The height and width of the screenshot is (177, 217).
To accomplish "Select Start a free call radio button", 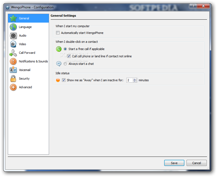I will click(x=65, y=49).
